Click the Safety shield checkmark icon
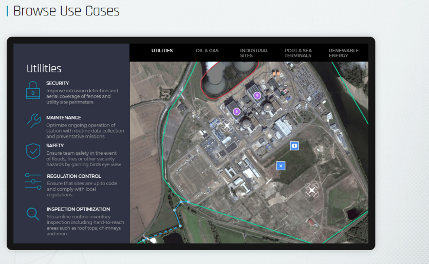The width and height of the screenshot is (429, 264). click(33, 151)
